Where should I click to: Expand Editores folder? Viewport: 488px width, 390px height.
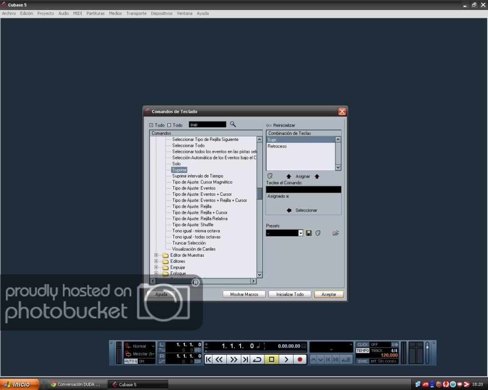tap(156, 261)
